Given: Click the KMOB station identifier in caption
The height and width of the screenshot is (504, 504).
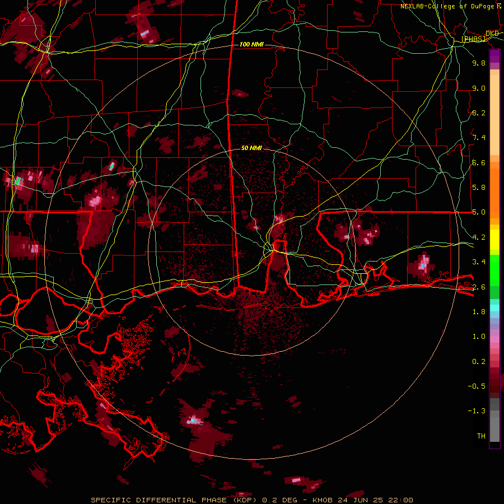Looking at the screenshot, I should pos(323,500).
